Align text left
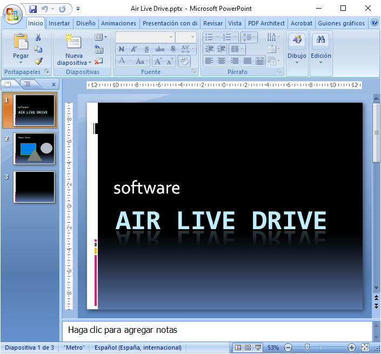 point(209,61)
